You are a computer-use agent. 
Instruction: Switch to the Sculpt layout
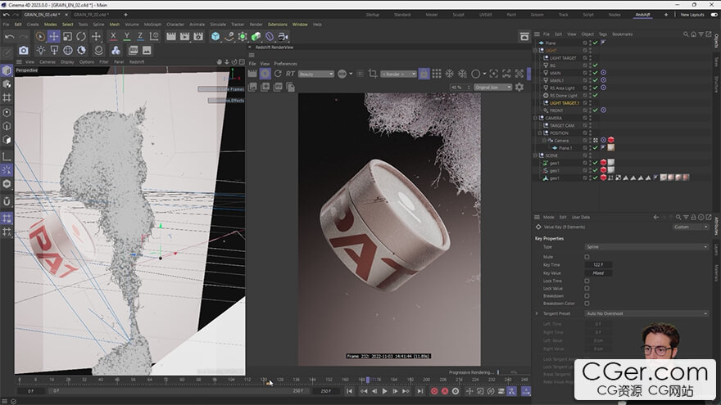coord(459,15)
